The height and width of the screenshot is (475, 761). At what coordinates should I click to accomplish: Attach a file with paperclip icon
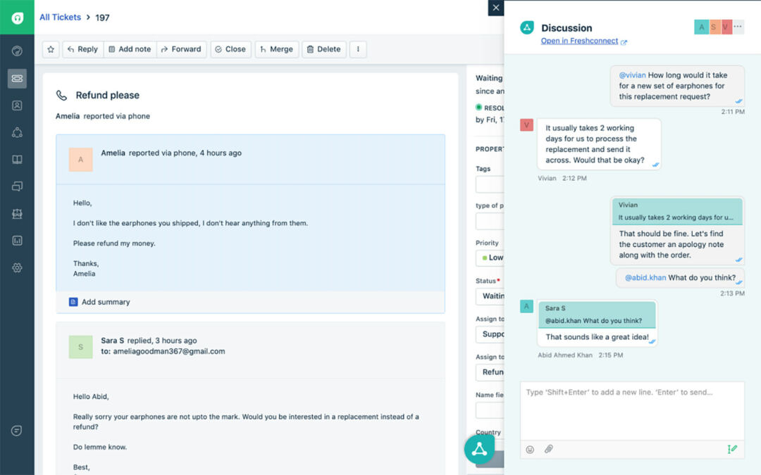coord(548,449)
